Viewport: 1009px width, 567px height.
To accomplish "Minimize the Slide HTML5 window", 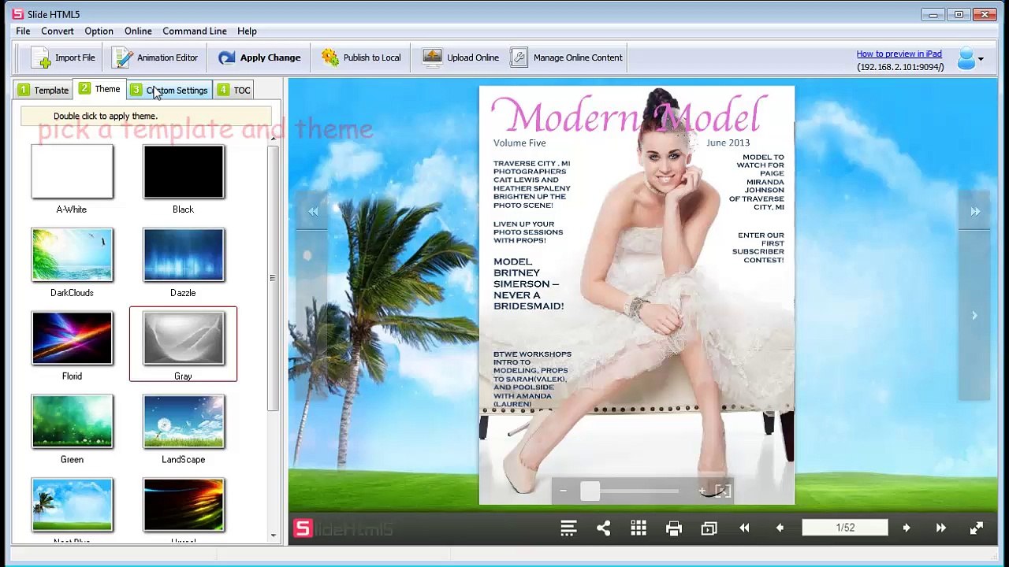I will click(x=933, y=14).
